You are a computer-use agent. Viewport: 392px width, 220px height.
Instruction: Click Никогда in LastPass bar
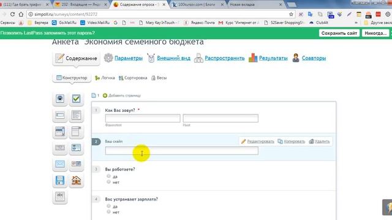click(375, 33)
